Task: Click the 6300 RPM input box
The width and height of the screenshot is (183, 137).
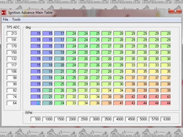Action: 166,119
